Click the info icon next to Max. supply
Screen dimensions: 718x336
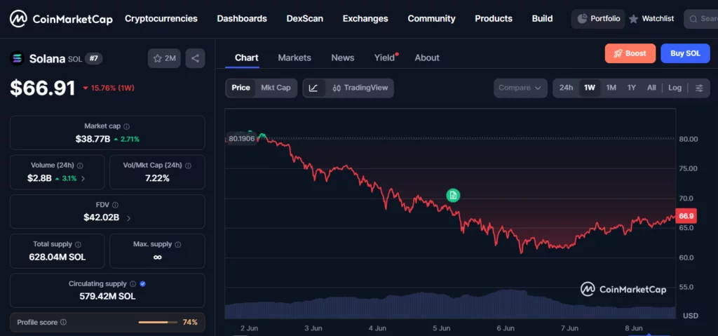(x=178, y=244)
